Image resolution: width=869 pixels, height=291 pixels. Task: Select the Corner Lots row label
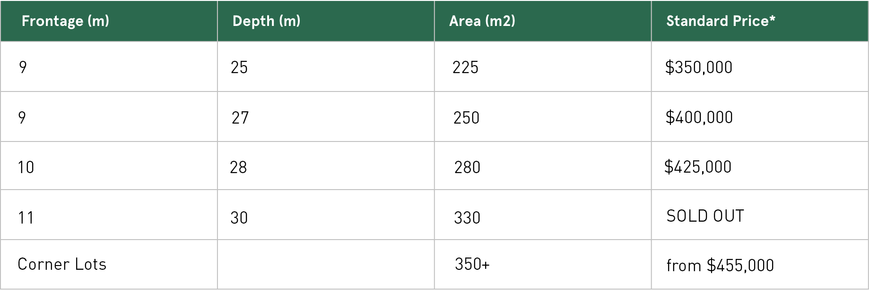[x=62, y=264]
